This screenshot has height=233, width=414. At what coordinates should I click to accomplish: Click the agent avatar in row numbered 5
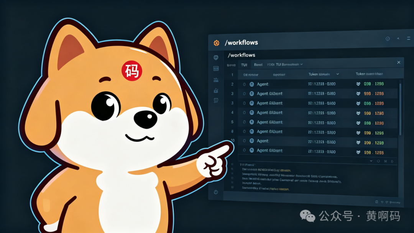pos(251,122)
